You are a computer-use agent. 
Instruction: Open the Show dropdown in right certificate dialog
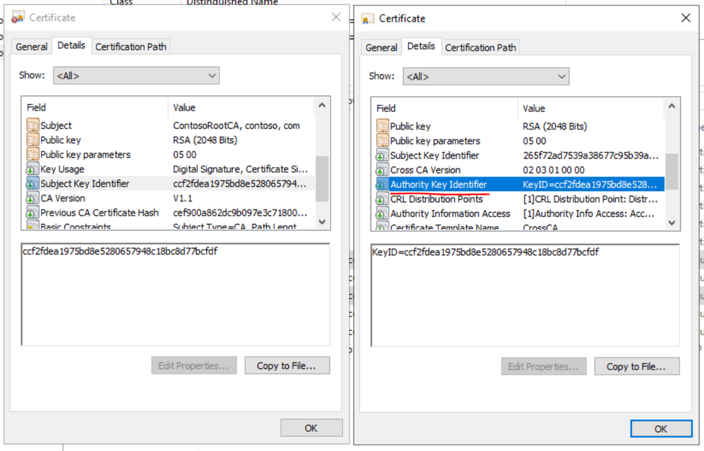486,77
